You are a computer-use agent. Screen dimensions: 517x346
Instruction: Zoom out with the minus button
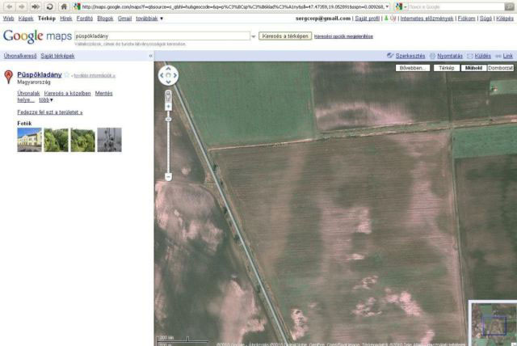click(x=168, y=177)
